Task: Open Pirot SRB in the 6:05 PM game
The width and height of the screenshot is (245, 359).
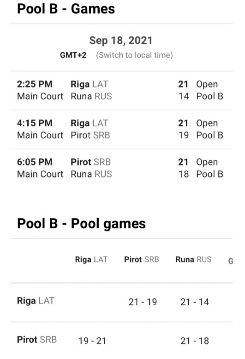Action: click(91, 162)
